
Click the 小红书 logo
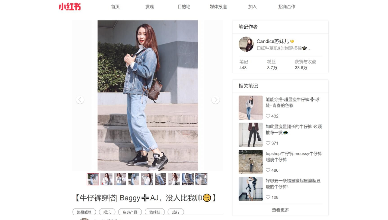point(70,7)
